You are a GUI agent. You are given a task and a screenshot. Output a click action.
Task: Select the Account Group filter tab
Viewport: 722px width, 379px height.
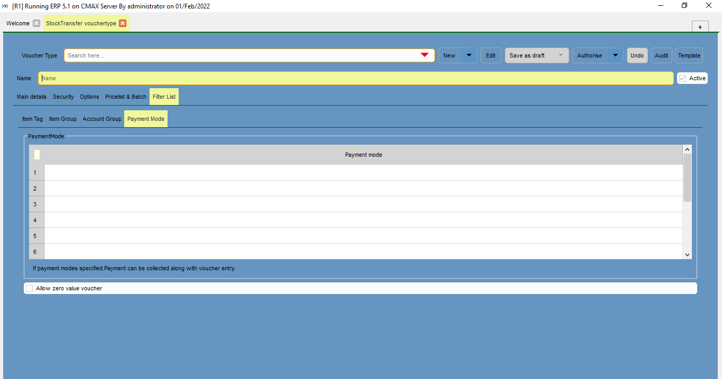(101, 118)
